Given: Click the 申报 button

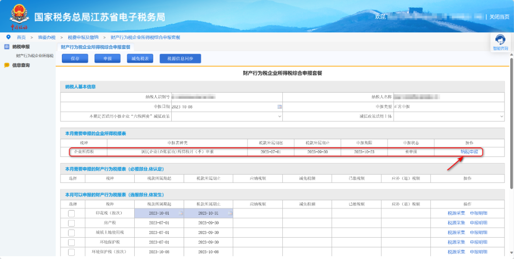Looking at the screenshot, I should [x=108, y=58].
